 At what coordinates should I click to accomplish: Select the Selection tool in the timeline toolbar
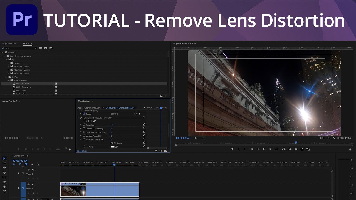(x=4, y=158)
